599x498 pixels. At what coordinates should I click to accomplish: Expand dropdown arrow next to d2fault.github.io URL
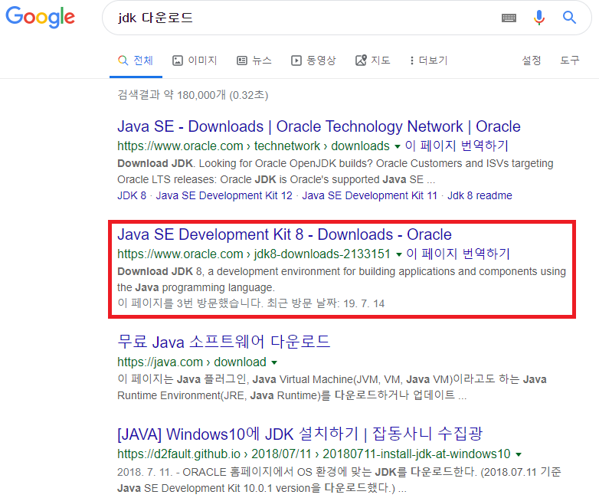click(519, 455)
